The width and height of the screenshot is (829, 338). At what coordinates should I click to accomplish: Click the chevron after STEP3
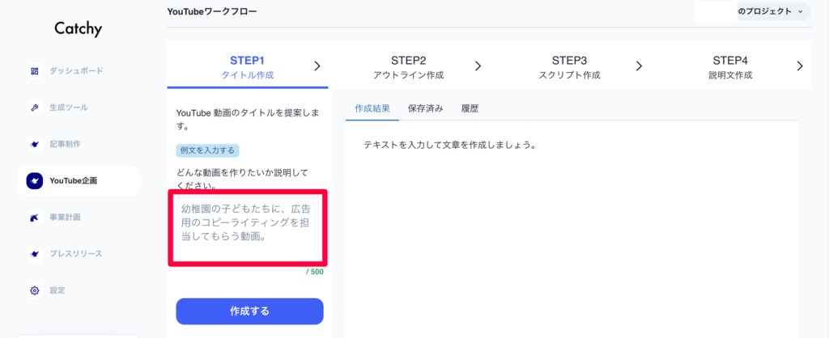639,65
